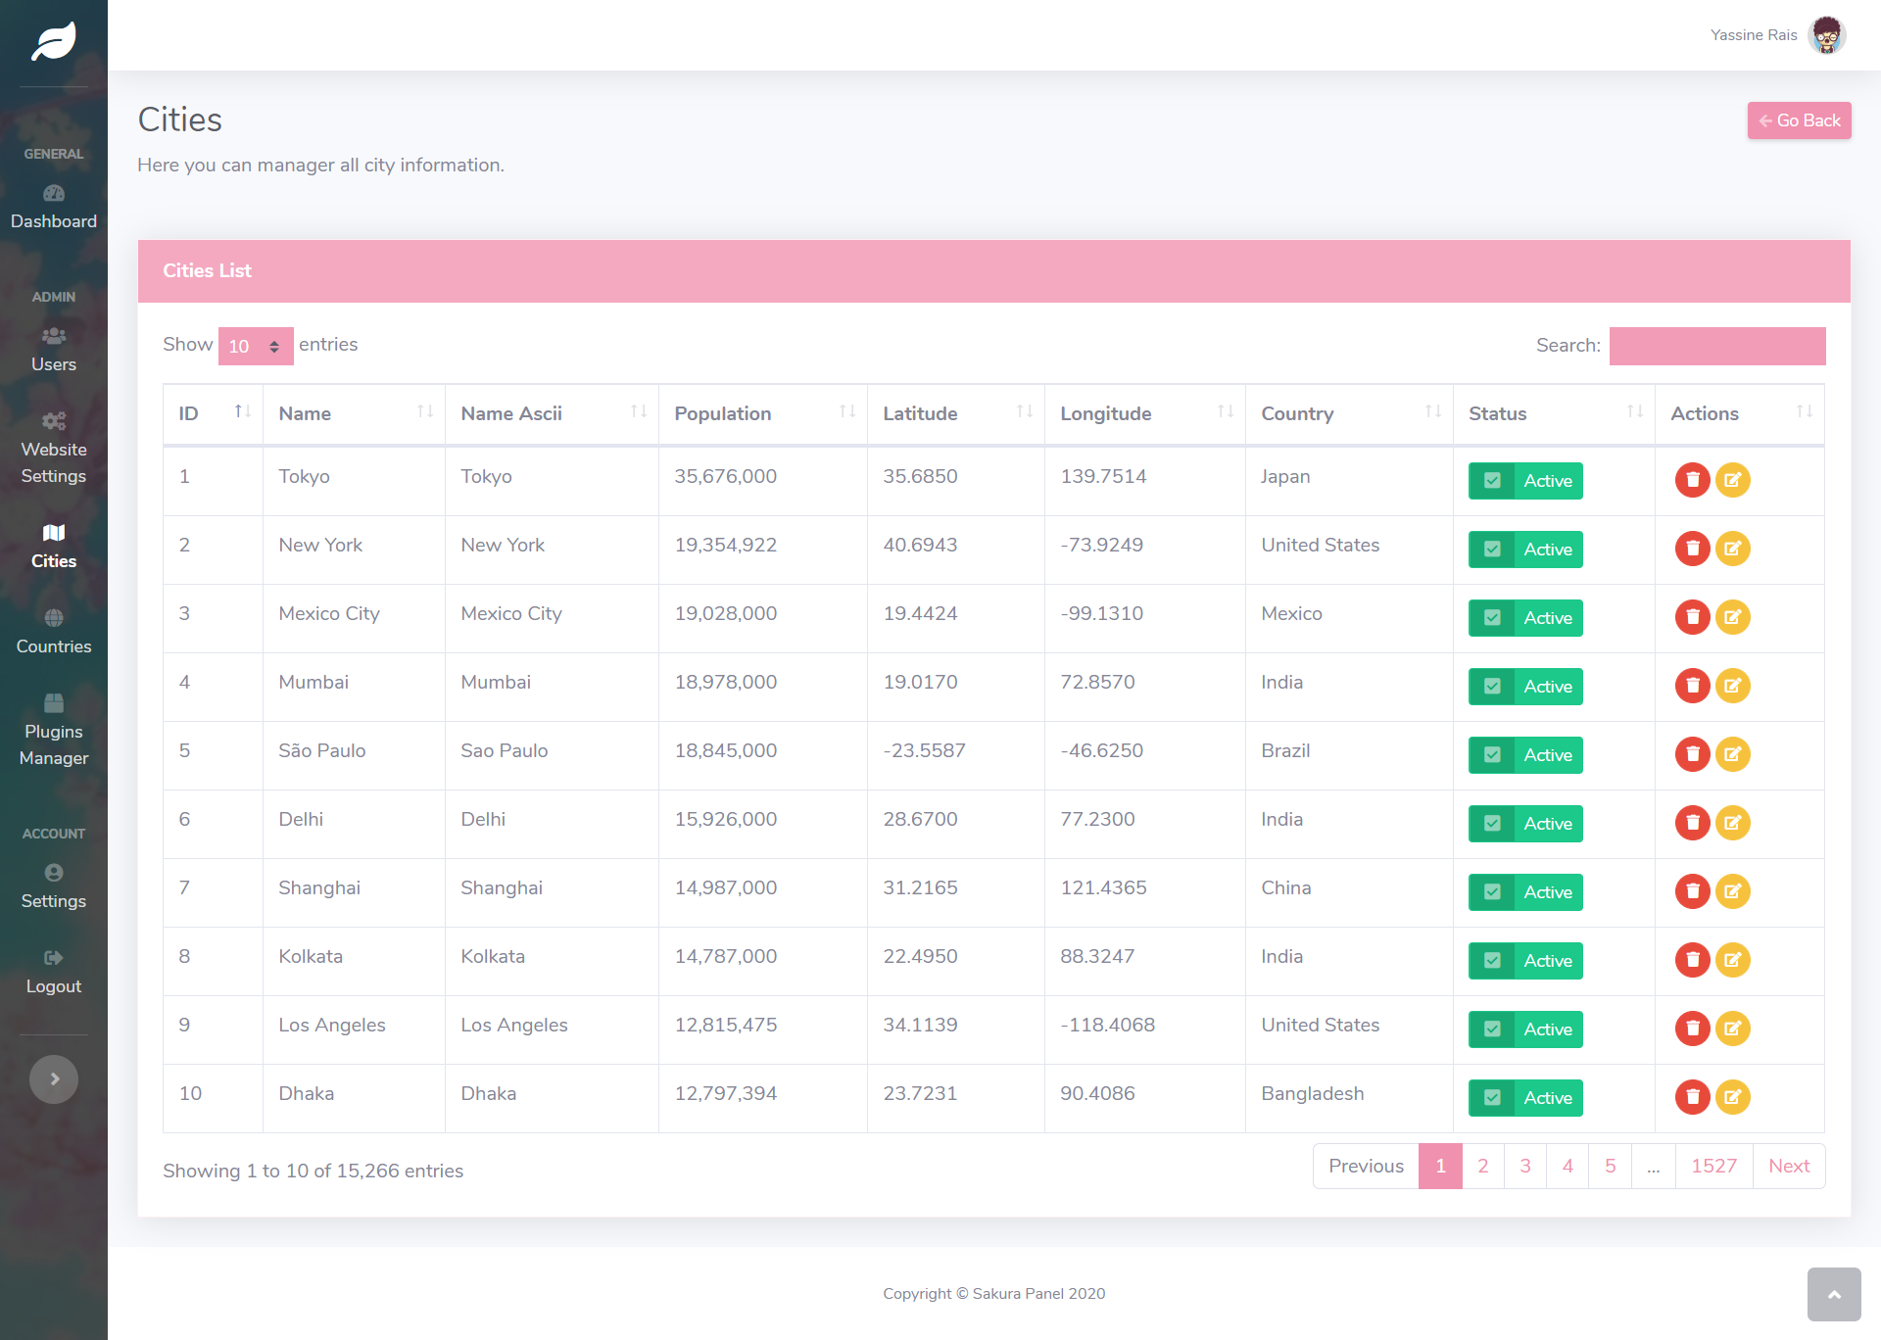Toggle Active status for Kolkata
The width and height of the screenshot is (1881, 1340).
(x=1525, y=961)
